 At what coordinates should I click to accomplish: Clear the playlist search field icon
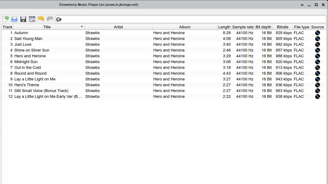59,19
